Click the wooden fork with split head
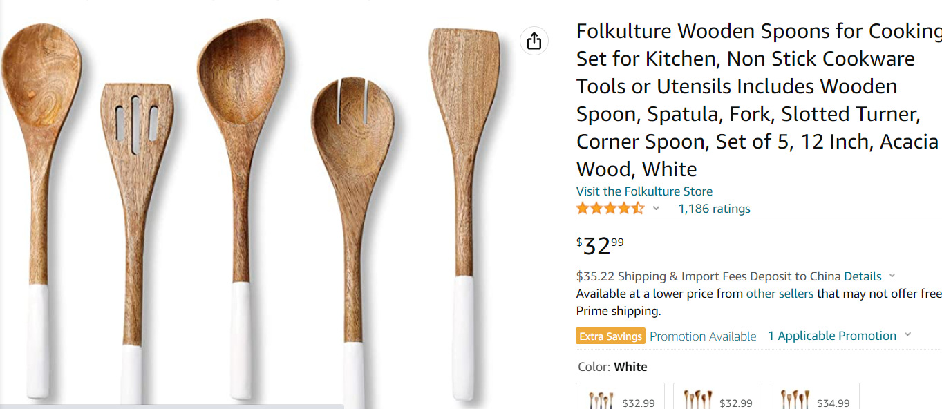This screenshot has width=942, height=409. pos(353,193)
